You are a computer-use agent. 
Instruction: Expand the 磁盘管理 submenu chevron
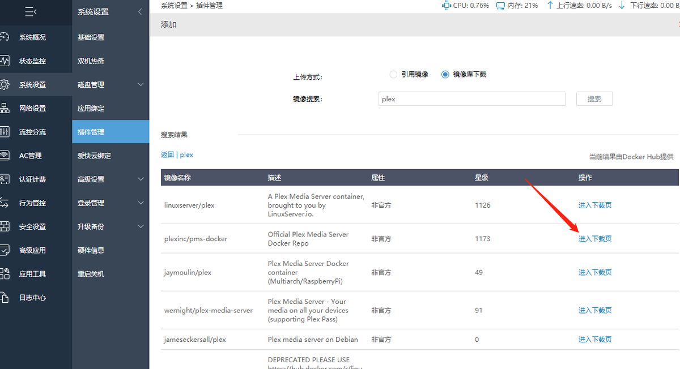point(141,84)
